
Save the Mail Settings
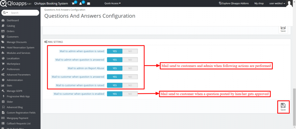[283, 107]
